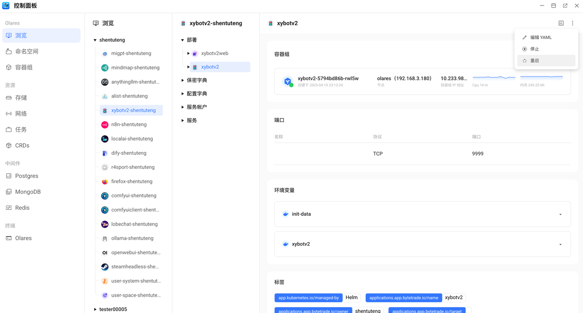Choose 重启 restart from the menu
This screenshot has width=583, height=313.
tap(534, 61)
